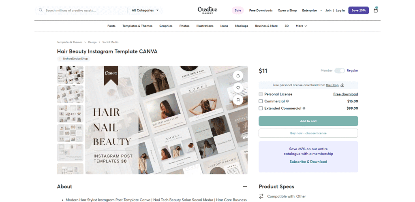Open the Creative Market logo homepage
The height and width of the screenshot is (202, 415).
pyautogui.click(x=207, y=10)
